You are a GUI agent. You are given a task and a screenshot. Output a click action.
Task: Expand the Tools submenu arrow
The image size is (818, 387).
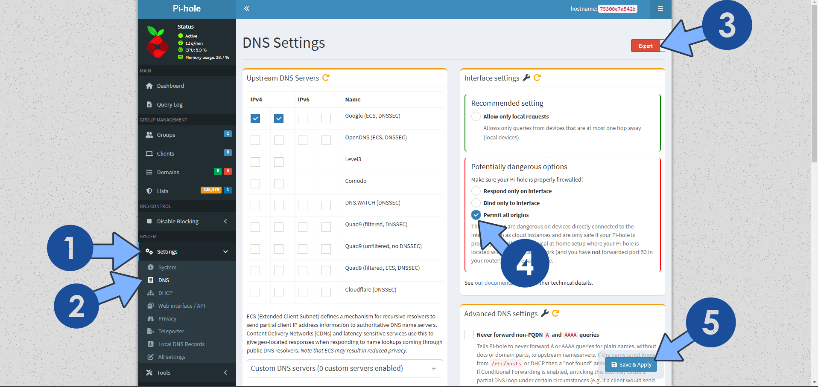point(225,373)
